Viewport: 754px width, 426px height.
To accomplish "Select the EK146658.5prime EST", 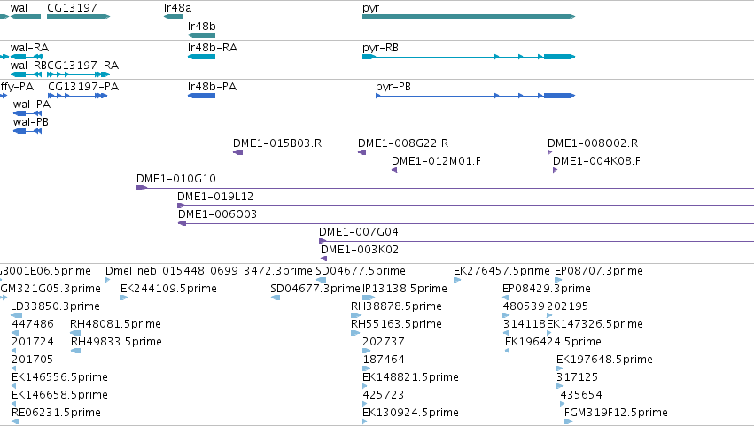I will (x=14, y=405).
